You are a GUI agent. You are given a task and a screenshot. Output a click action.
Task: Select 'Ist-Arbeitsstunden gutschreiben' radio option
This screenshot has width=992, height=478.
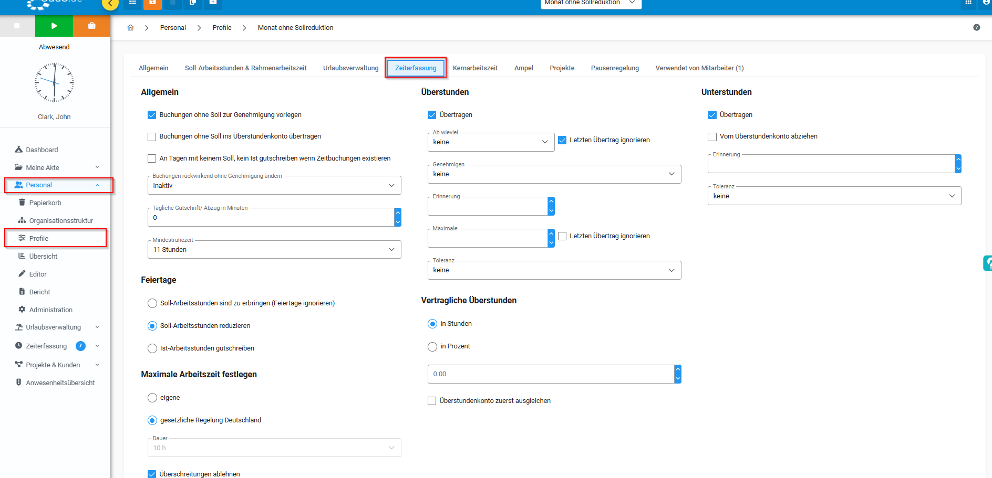pyautogui.click(x=152, y=348)
